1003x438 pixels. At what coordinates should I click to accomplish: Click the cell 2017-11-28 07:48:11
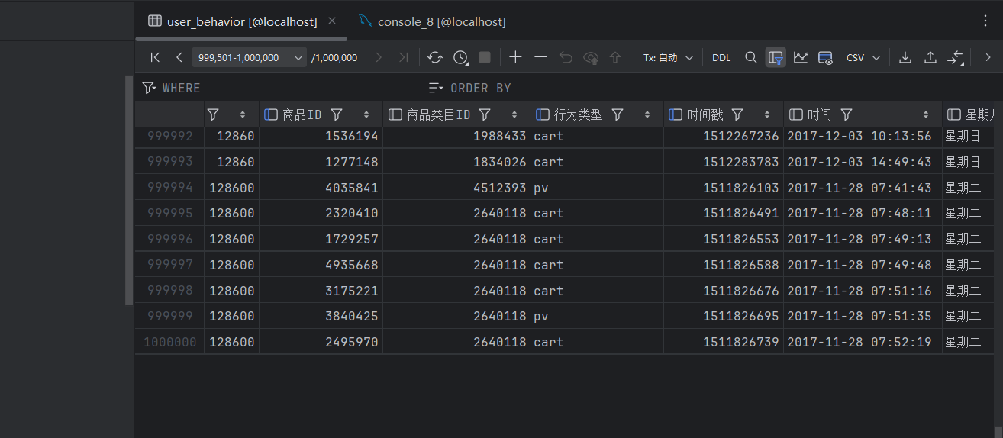863,213
